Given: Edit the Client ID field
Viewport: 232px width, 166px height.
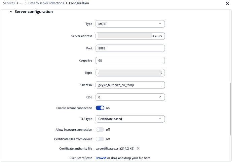Looking at the screenshot, I should coord(130,85).
